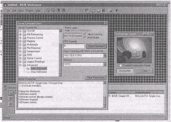Viewport: 171px width, 122px height.
Task: Close the Server Command Client window
Action: click(x=105, y=23)
